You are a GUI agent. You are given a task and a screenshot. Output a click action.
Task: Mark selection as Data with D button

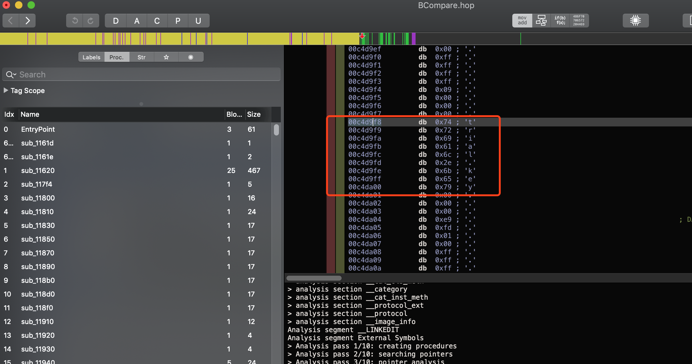click(x=116, y=21)
